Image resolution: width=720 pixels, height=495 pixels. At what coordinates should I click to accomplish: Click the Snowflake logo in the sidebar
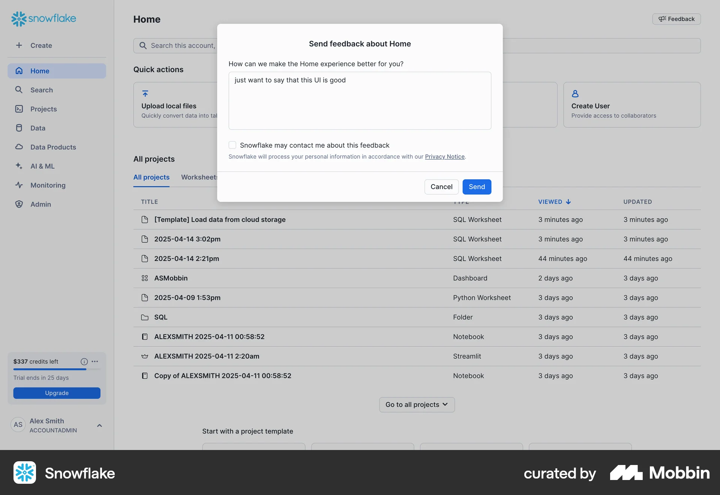coord(43,18)
